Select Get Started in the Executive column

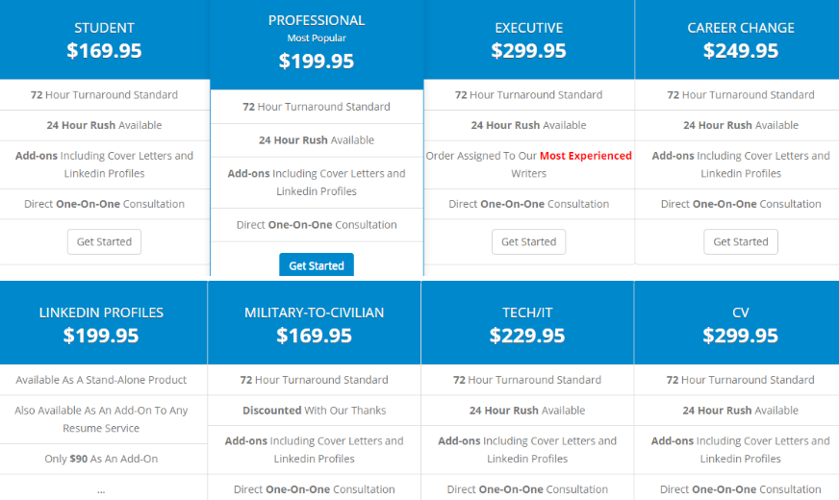528,241
